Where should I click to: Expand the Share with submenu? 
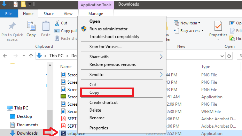tap(161, 57)
